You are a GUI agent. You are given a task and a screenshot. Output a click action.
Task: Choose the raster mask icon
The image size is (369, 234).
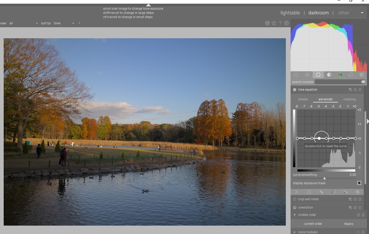(358, 192)
